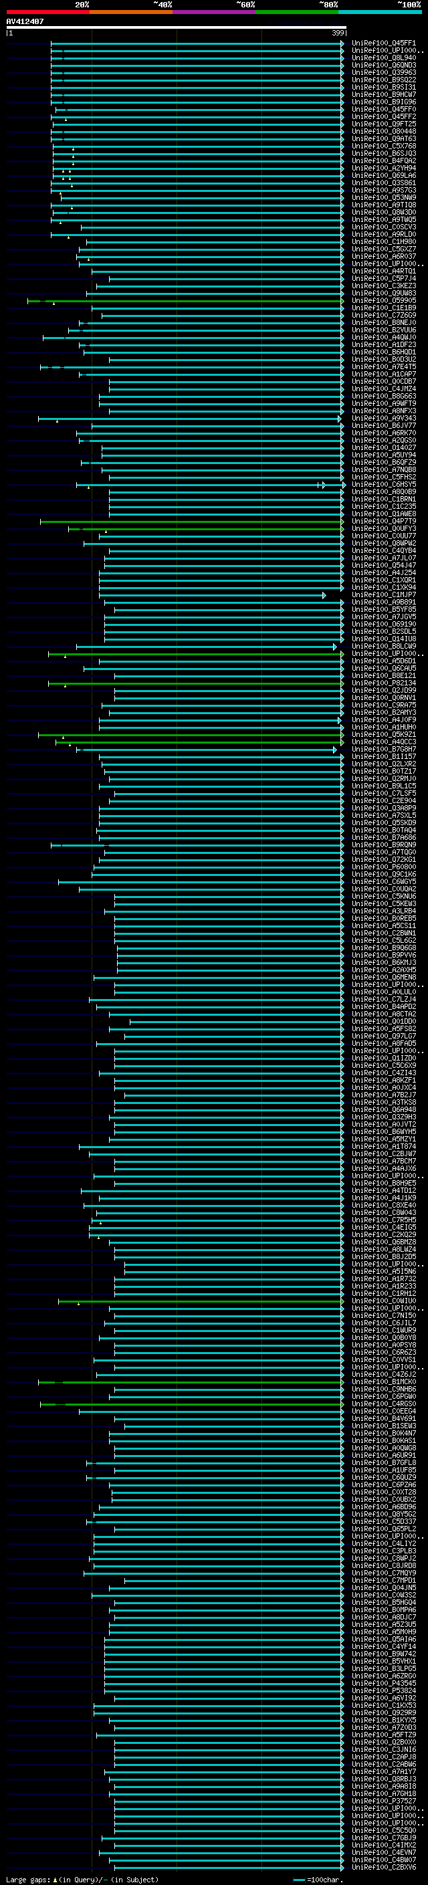Click the orange ~40% identity scale segment

click(x=131, y=12)
